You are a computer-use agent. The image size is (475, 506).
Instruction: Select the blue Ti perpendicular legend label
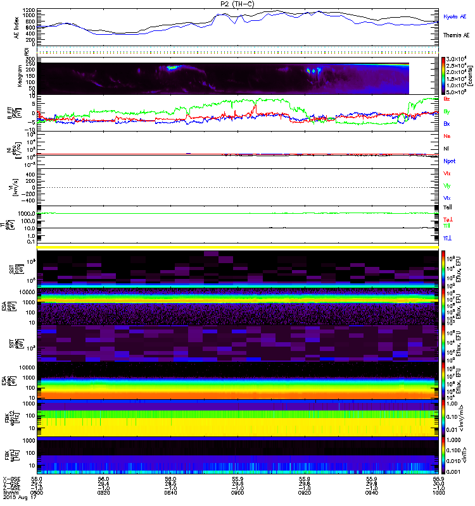click(x=447, y=238)
